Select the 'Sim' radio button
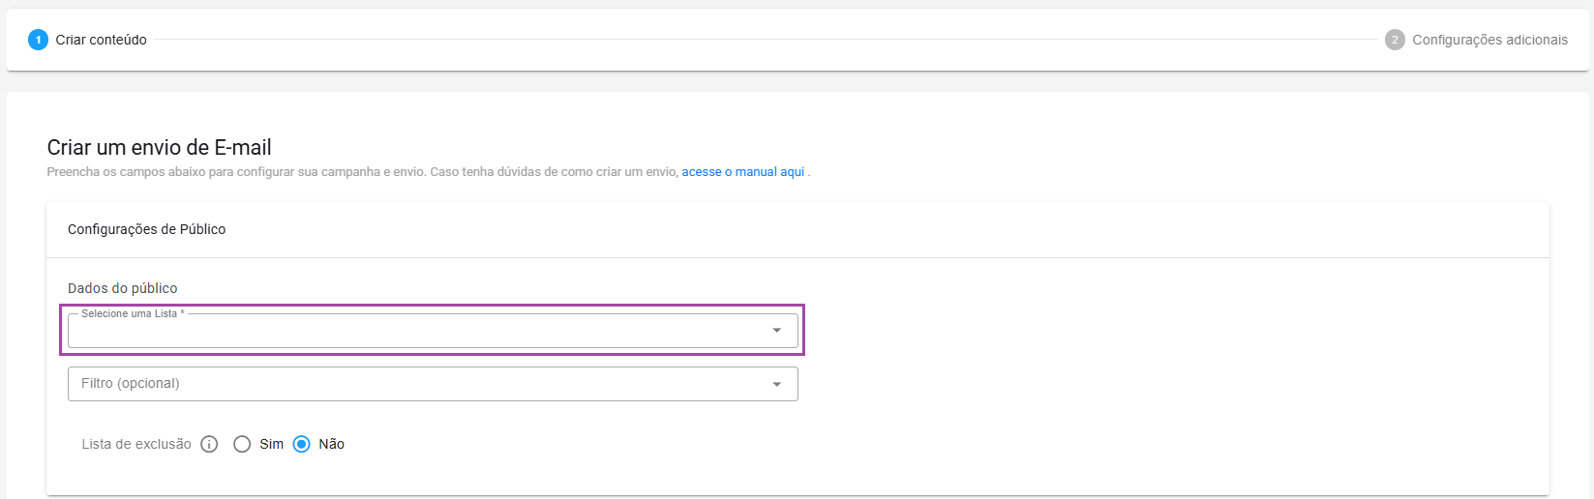Image resolution: width=1594 pixels, height=499 pixels. 242,444
